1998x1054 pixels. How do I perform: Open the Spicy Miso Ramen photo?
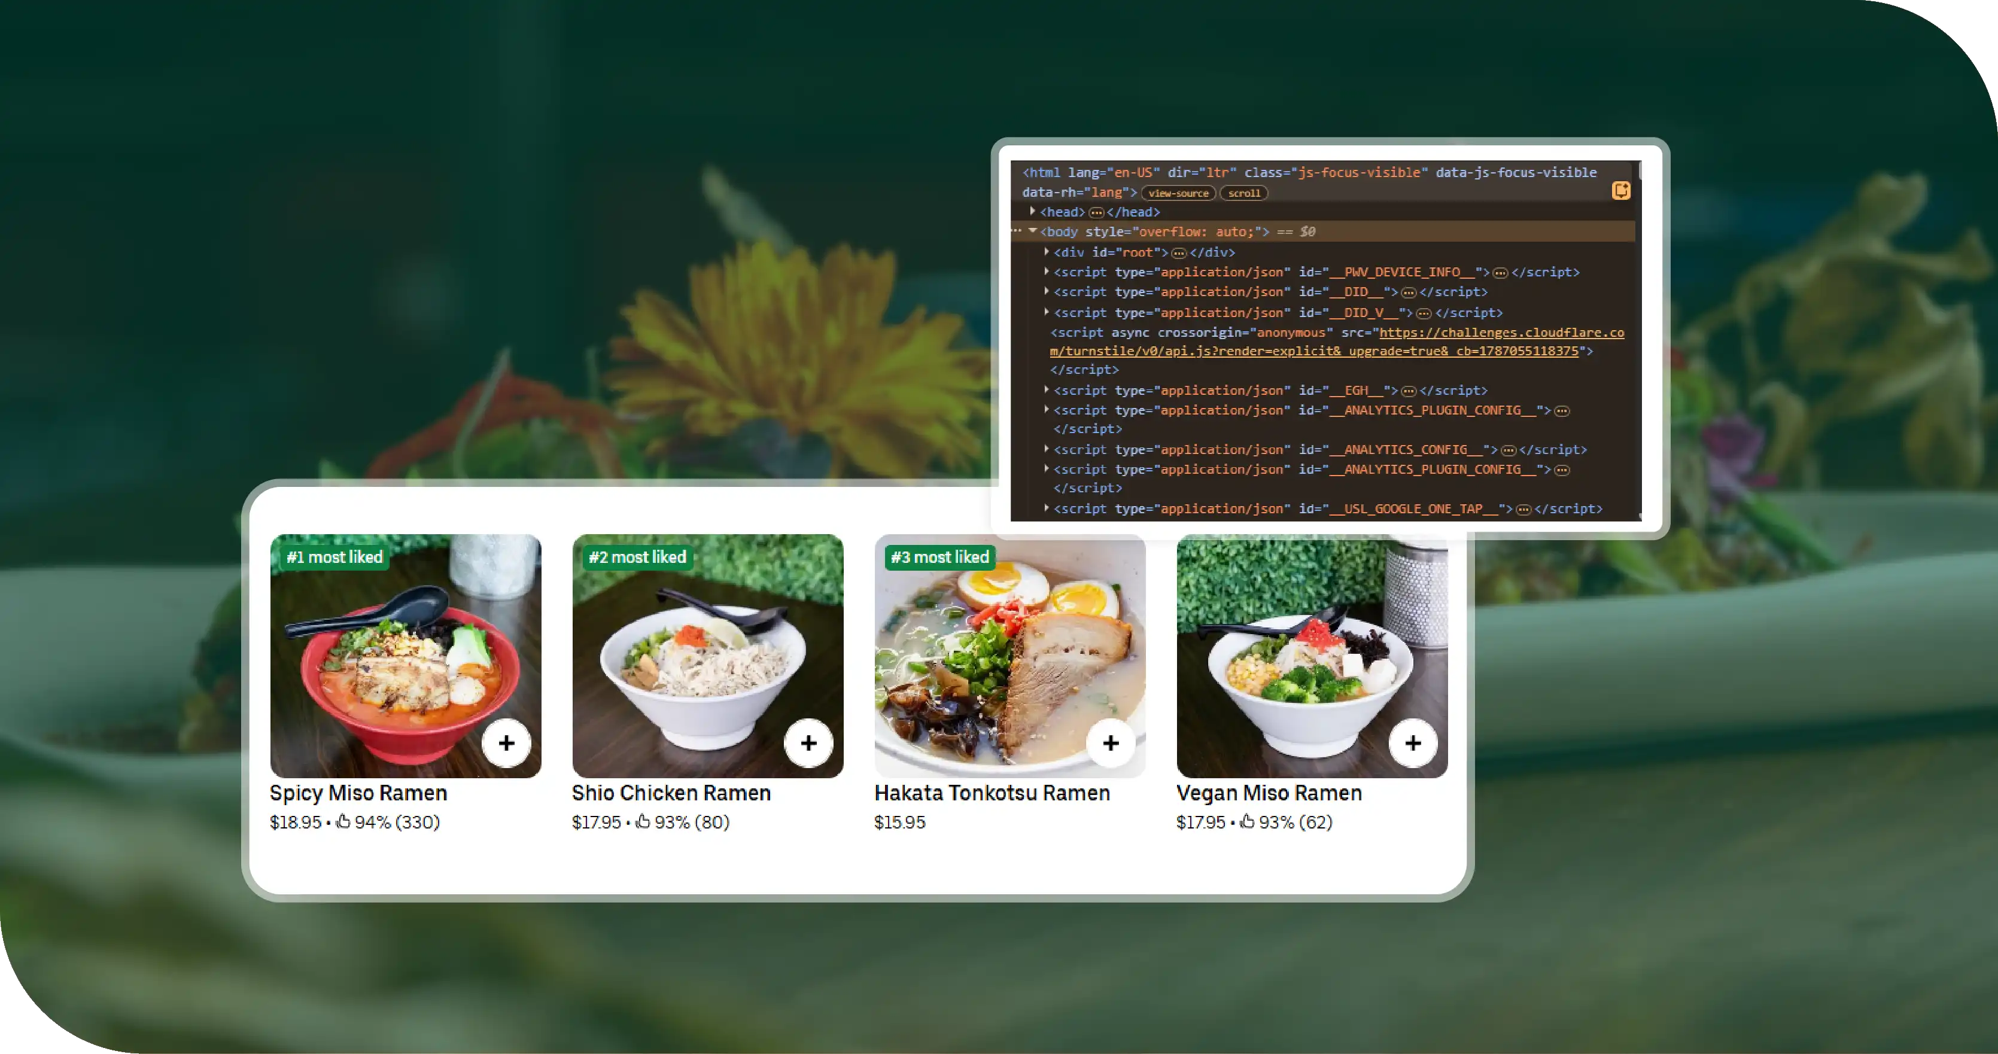coord(406,656)
